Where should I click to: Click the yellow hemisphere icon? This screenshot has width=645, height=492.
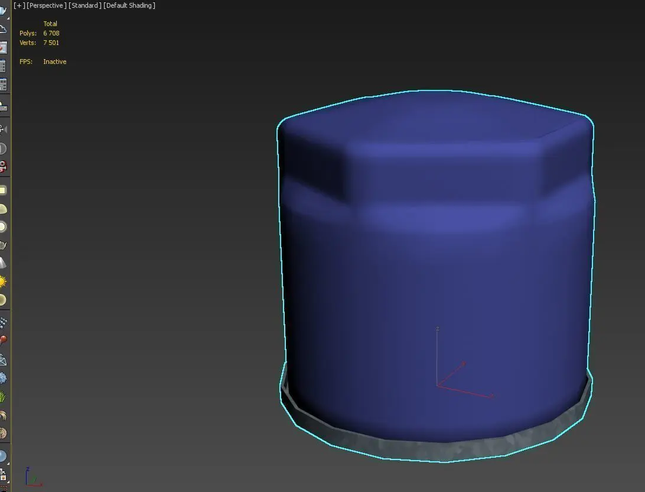[x=4, y=209]
